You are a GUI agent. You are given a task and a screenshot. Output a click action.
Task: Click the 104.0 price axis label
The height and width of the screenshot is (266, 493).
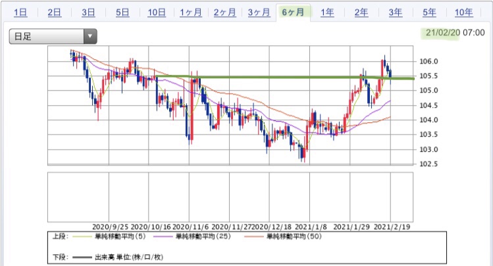coord(428,120)
